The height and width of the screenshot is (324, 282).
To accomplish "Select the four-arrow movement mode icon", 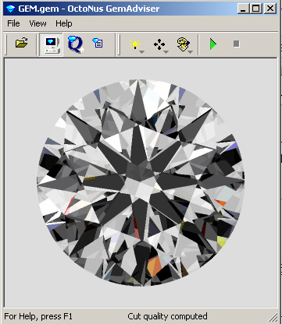I will click(x=159, y=44).
